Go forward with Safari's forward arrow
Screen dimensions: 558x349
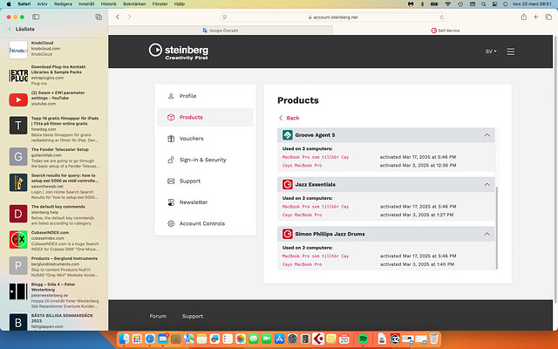129,17
